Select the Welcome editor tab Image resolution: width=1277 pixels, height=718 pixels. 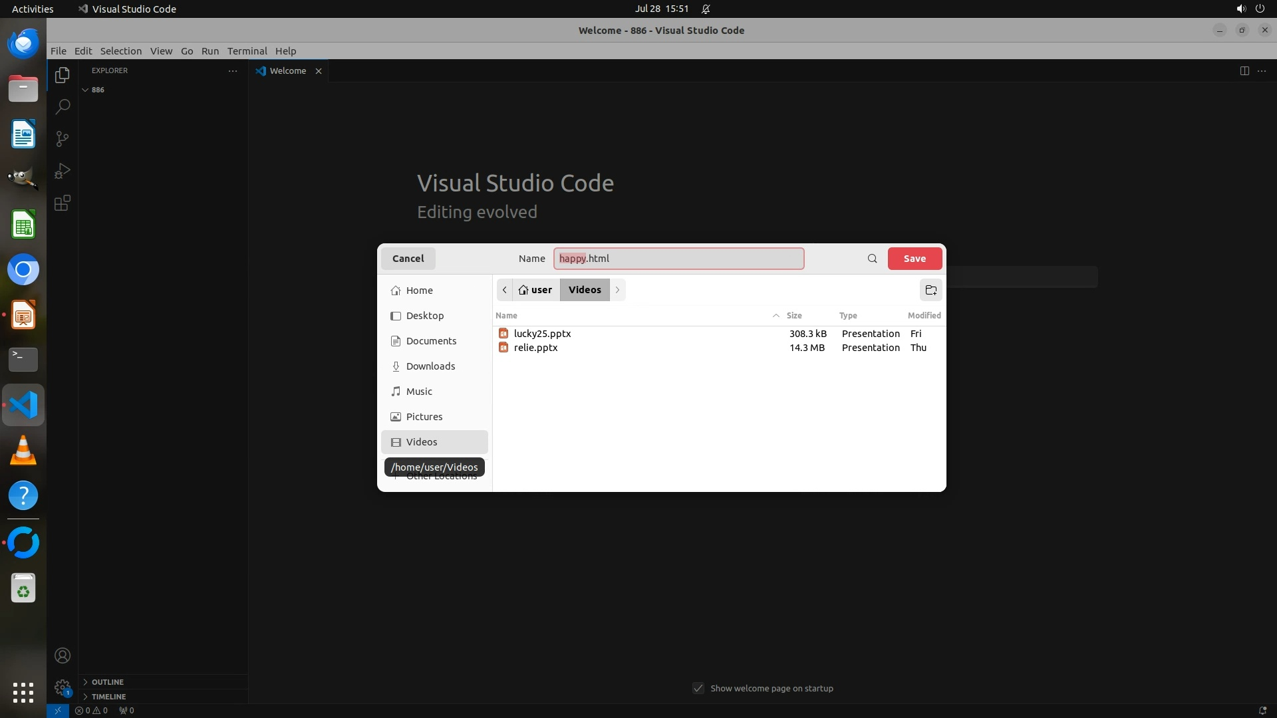click(x=287, y=70)
